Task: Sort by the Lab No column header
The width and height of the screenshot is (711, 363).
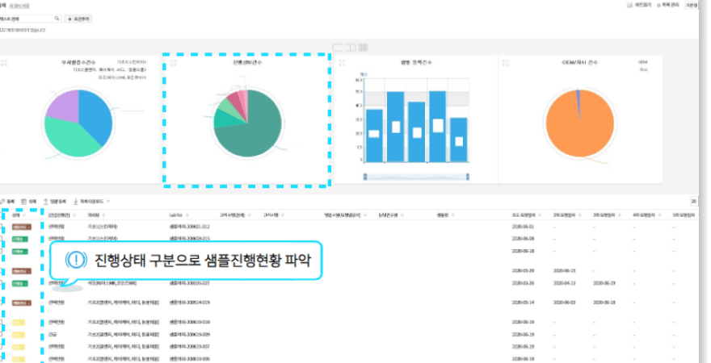Action: pyautogui.click(x=179, y=215)
